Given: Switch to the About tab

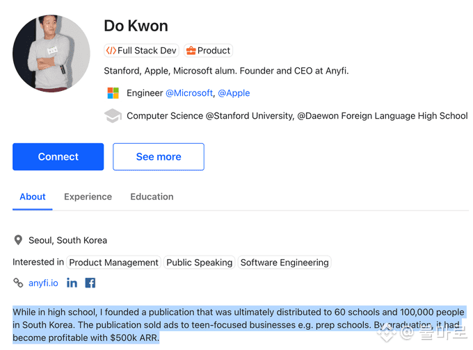Looking at the screenshot, I should tap(33, 197).
